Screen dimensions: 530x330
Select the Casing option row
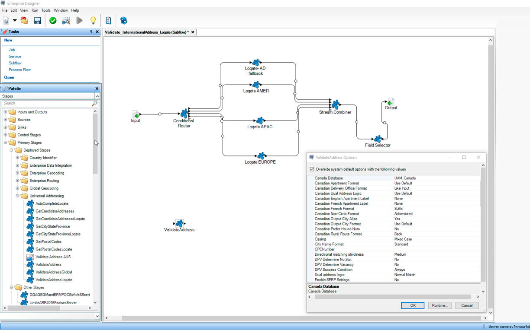394,239
